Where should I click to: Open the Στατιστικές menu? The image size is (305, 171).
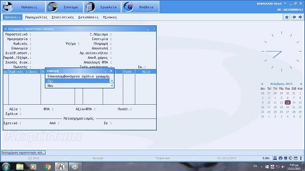pos(63,17)
